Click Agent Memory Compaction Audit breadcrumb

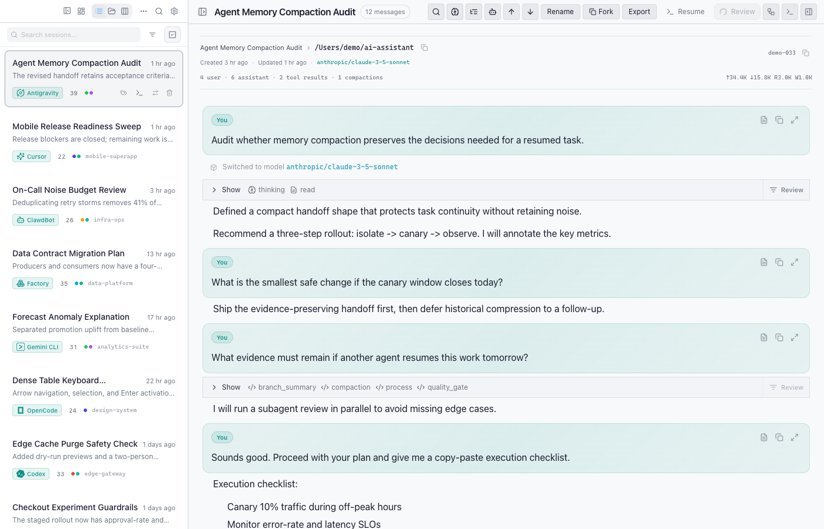(251, 48)
